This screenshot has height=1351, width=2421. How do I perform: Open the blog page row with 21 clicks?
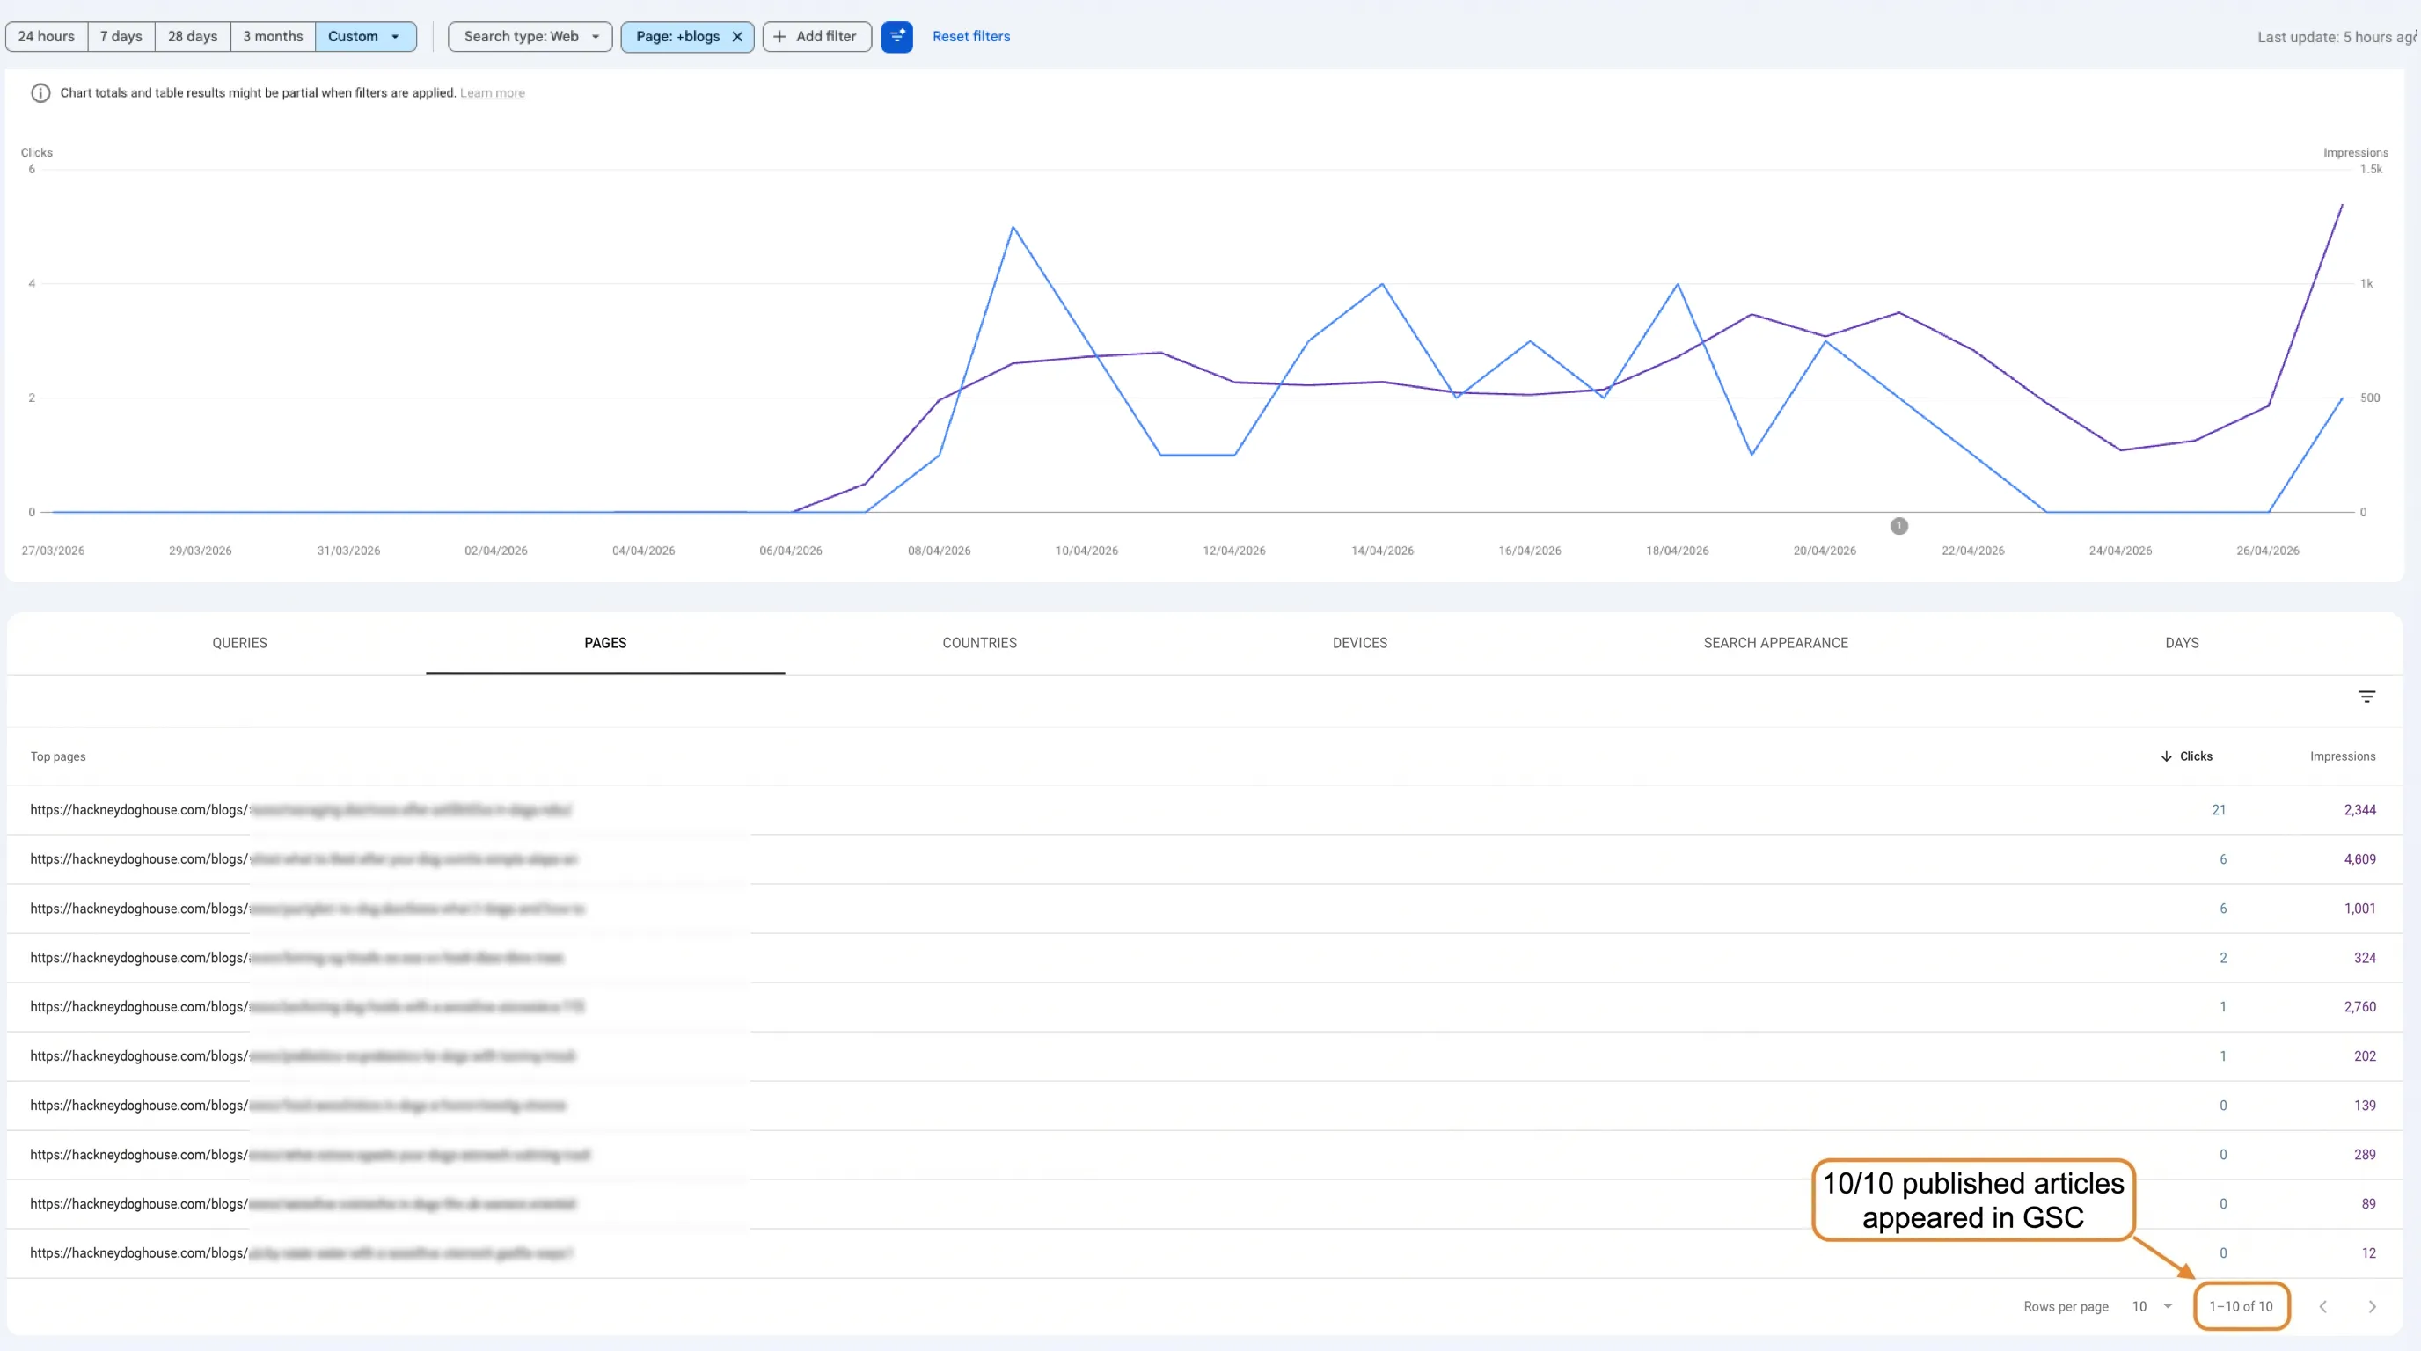point(1205,810)
